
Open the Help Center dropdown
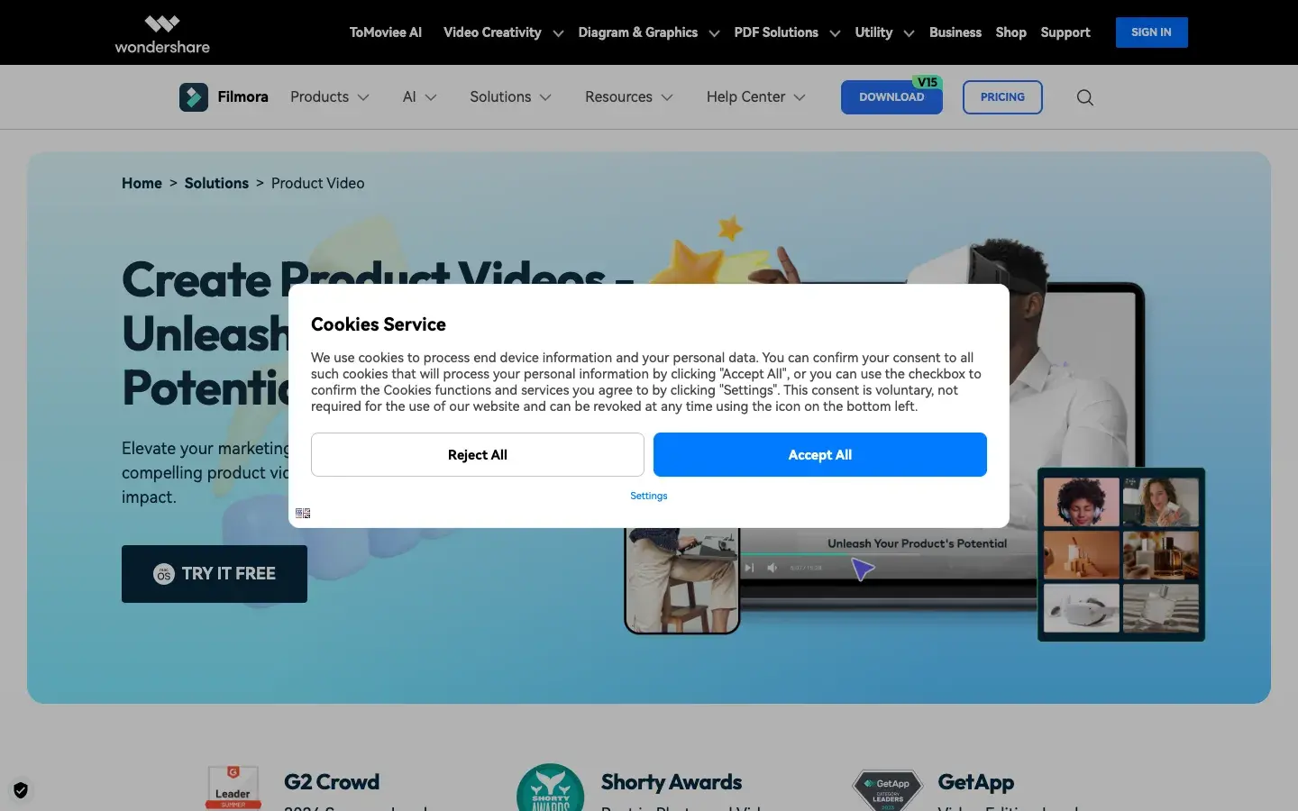pyautogui.click(x=755, y=97)
